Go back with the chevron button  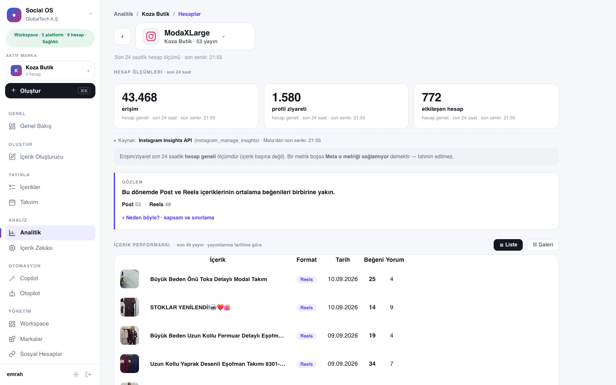click(x=122, y=36)
